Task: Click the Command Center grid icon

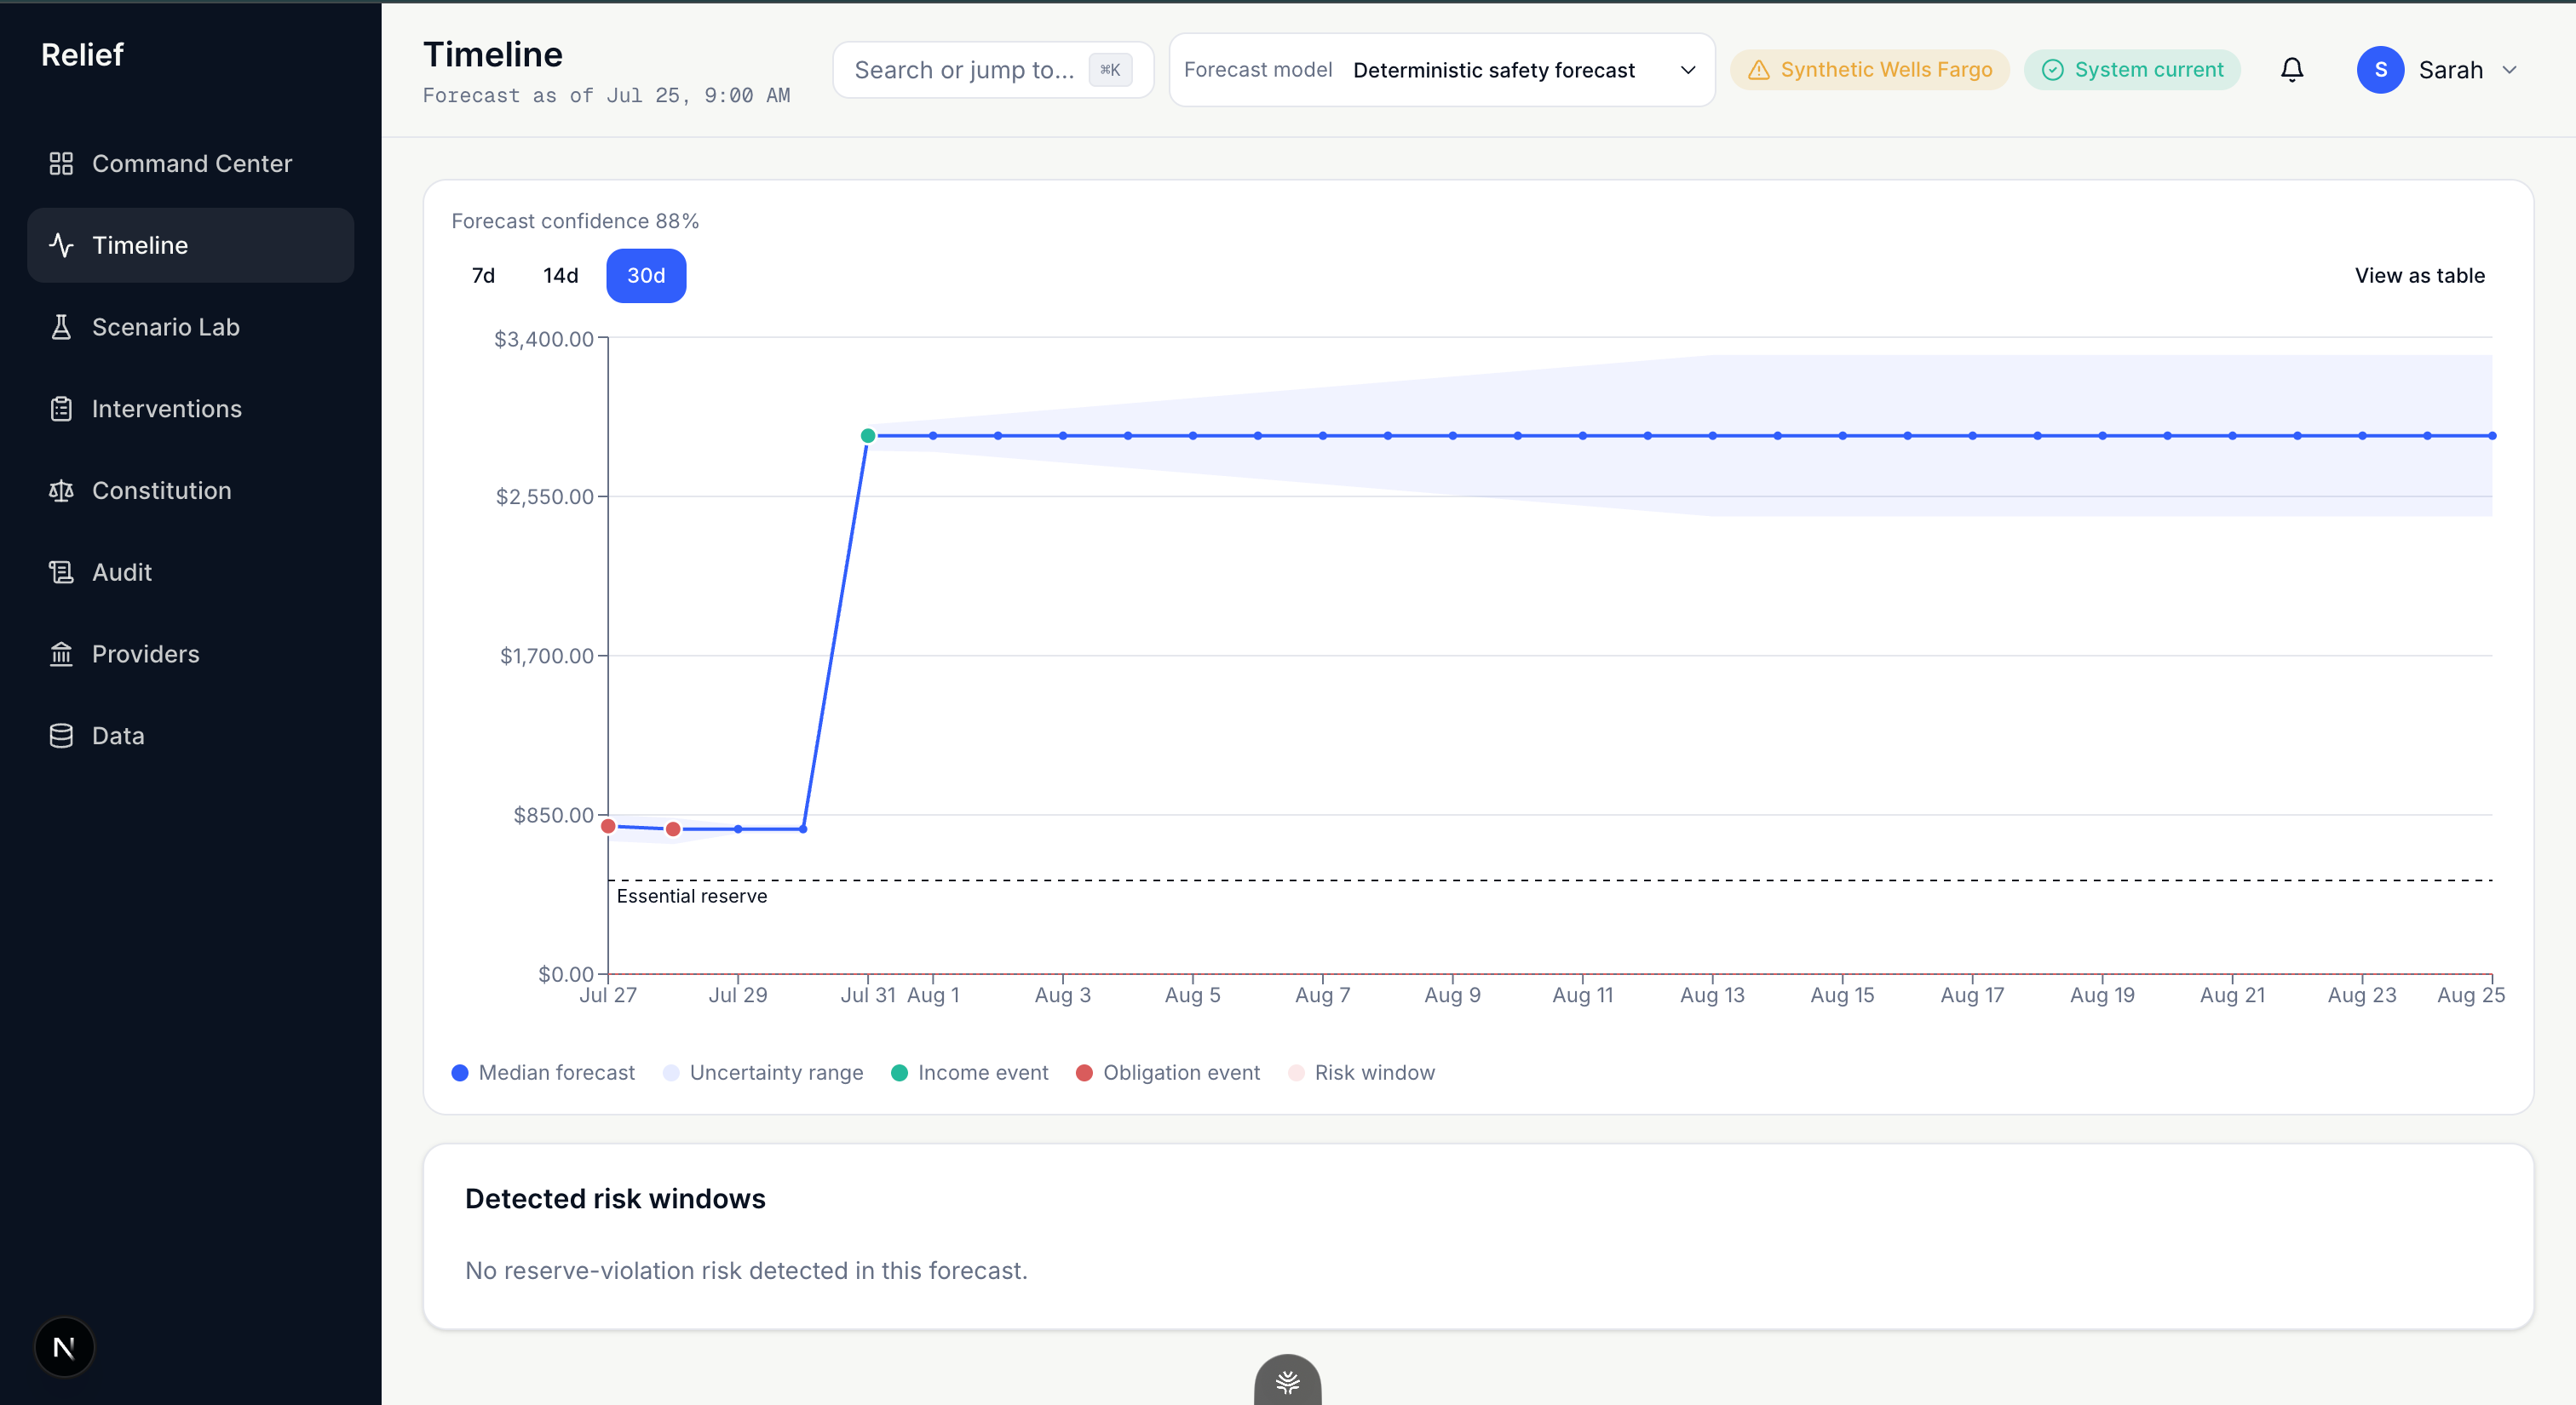Action: 61,163
